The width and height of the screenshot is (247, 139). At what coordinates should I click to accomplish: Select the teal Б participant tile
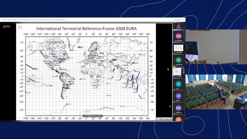pyautogui.click(x=178, y=84)
